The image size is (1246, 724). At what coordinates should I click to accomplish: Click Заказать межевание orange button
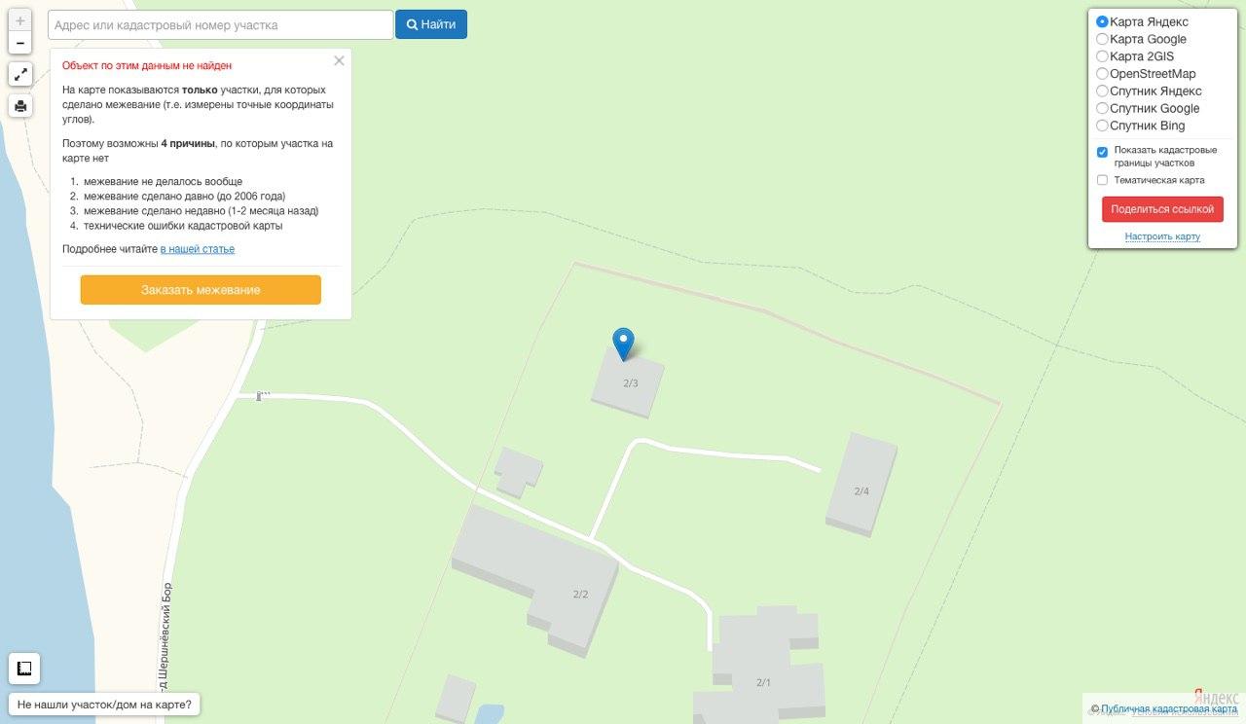(x=201, y=290)
